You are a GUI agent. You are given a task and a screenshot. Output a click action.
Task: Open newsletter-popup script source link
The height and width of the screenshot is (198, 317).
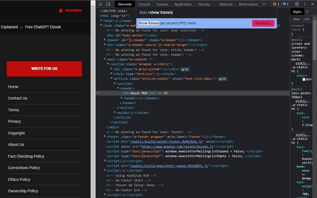pyautogui.click(x=169, y=166)
